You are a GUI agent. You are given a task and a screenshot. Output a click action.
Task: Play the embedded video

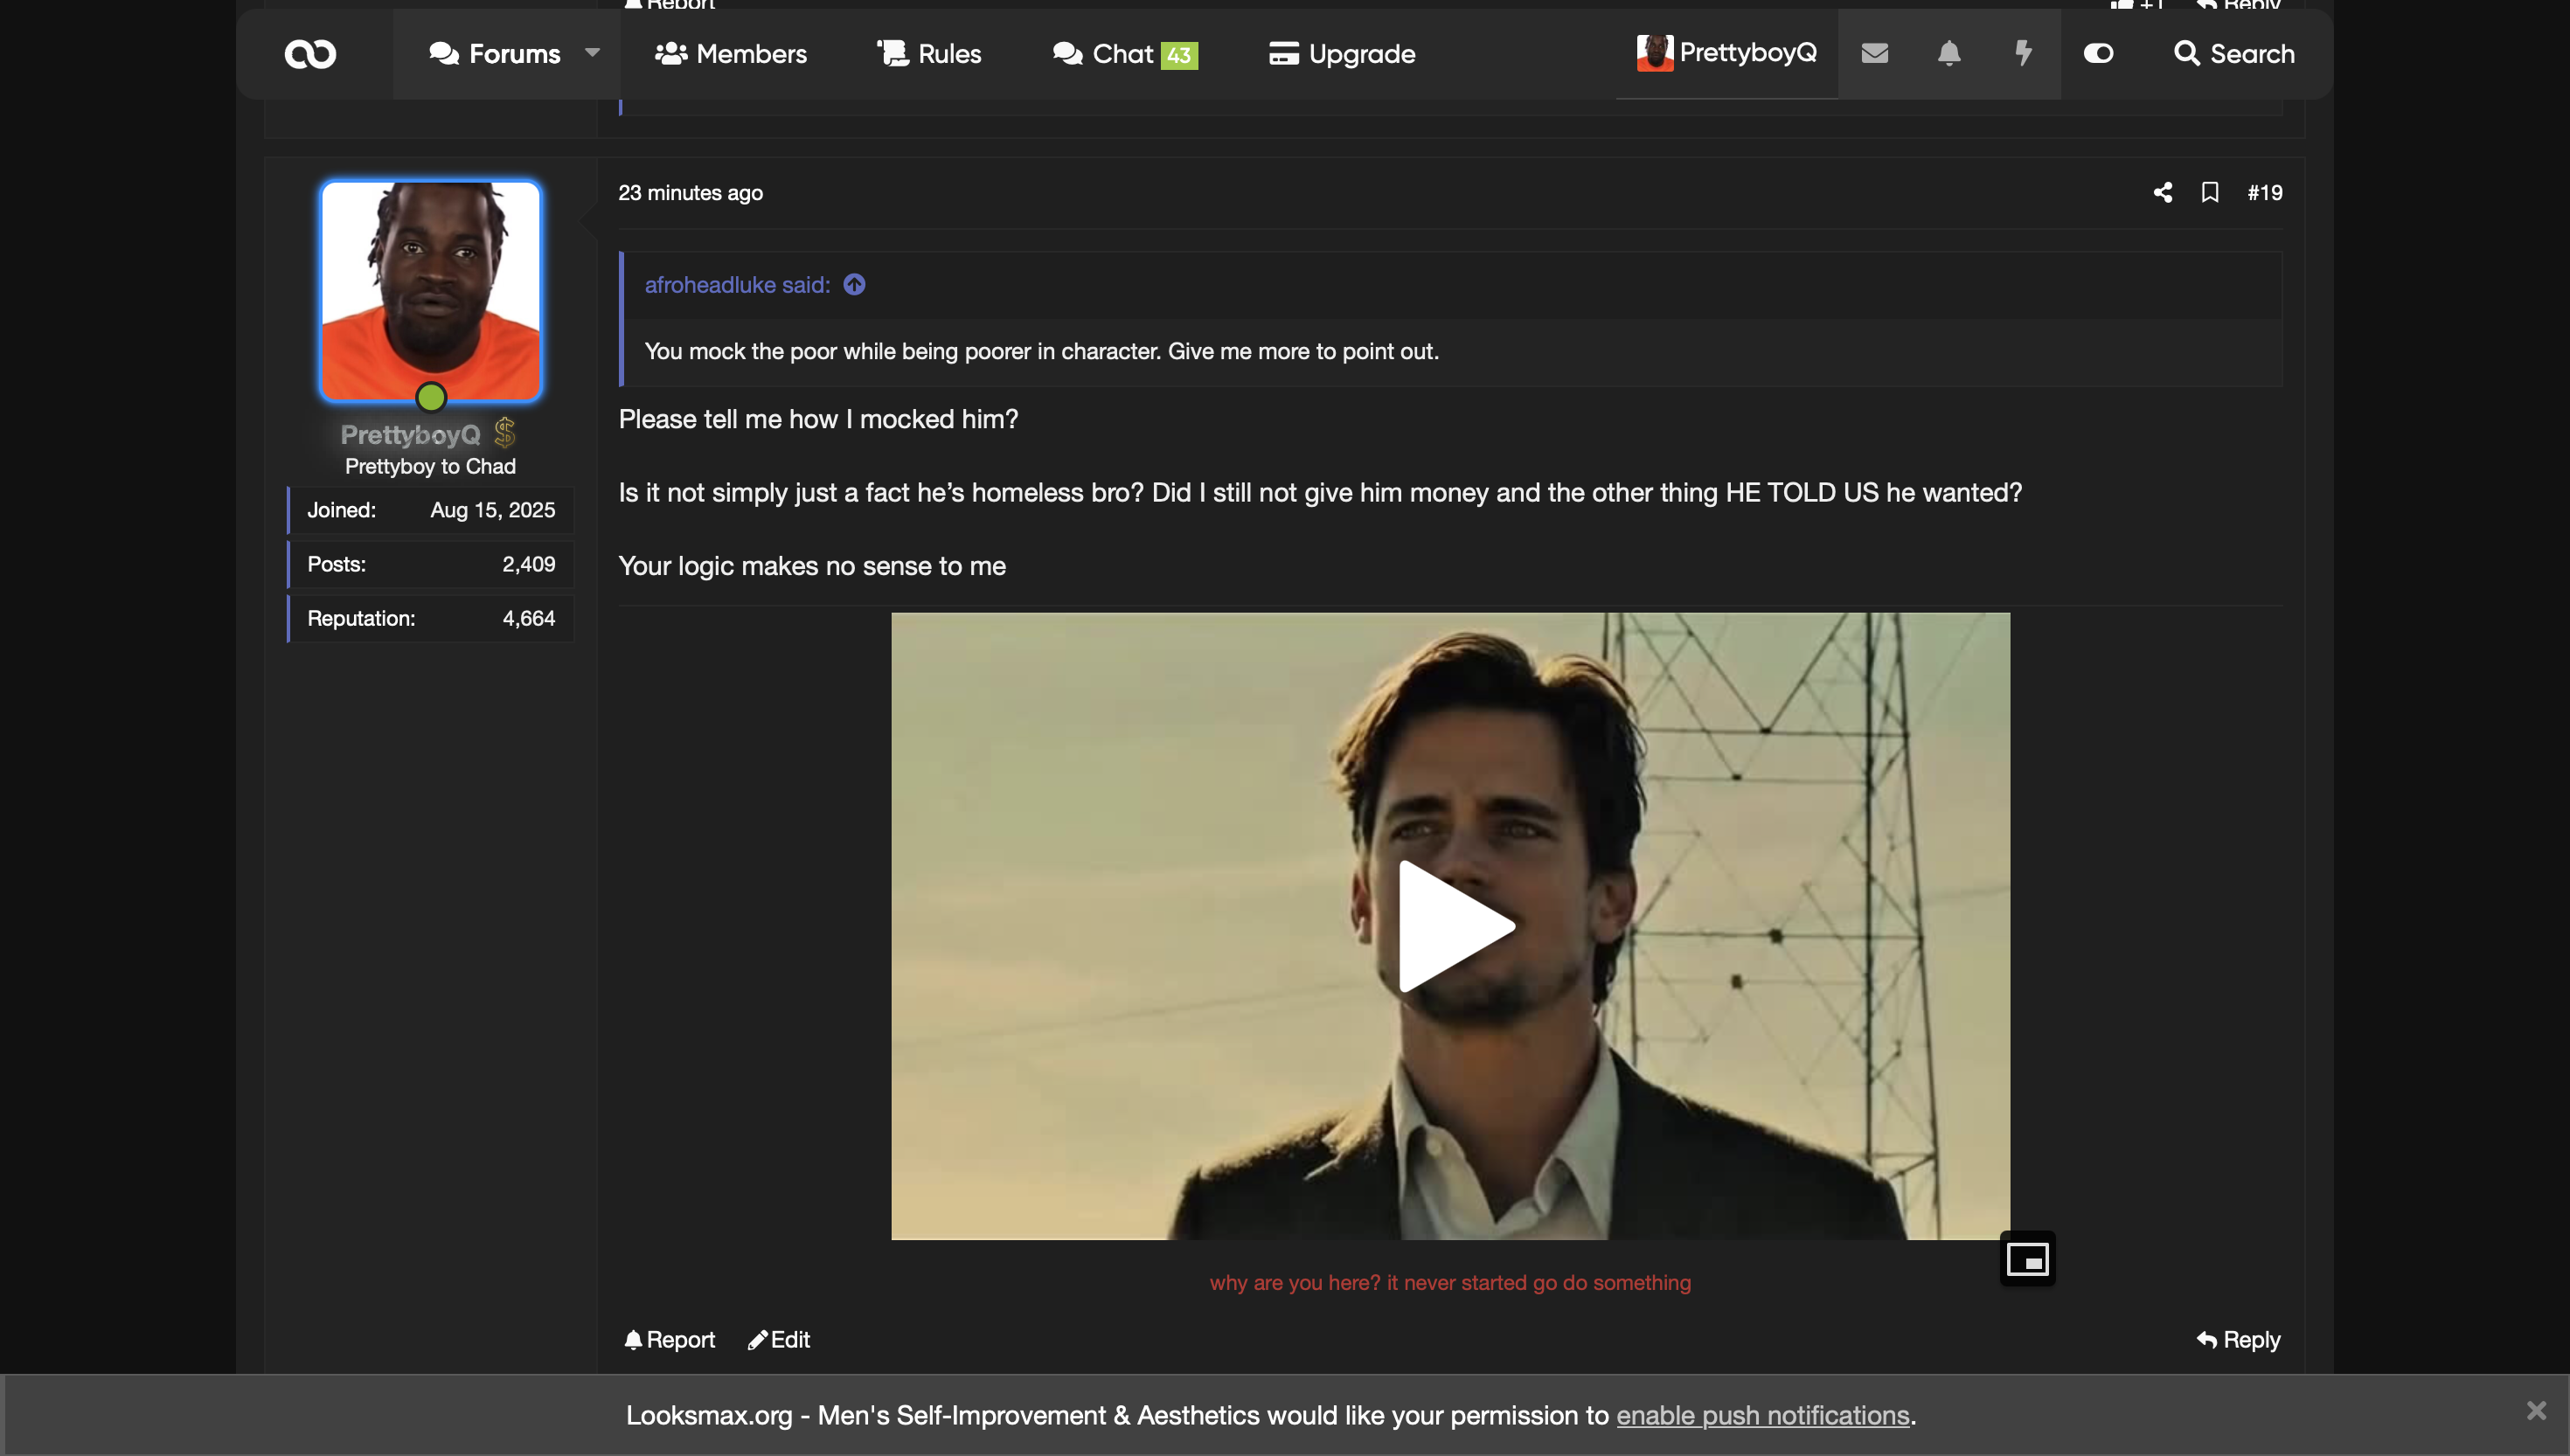[1450, 926]
